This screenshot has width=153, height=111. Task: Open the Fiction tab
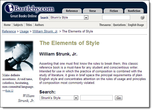pos(114,11)
